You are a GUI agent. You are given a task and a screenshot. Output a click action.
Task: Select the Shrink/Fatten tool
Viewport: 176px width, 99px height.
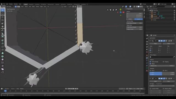point(2,66)
